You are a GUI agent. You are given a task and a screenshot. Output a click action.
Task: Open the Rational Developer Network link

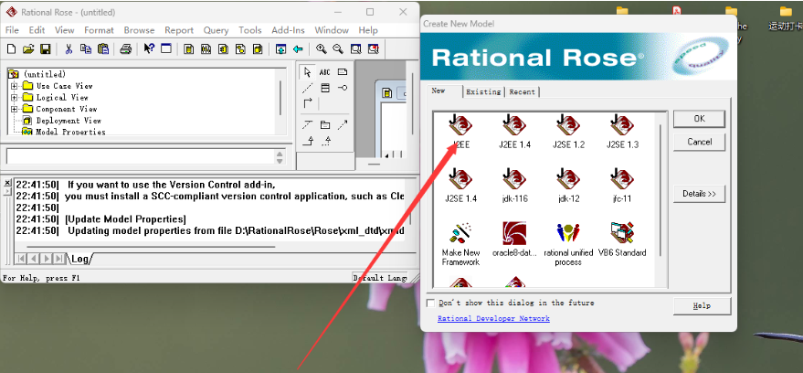point(493,319)
